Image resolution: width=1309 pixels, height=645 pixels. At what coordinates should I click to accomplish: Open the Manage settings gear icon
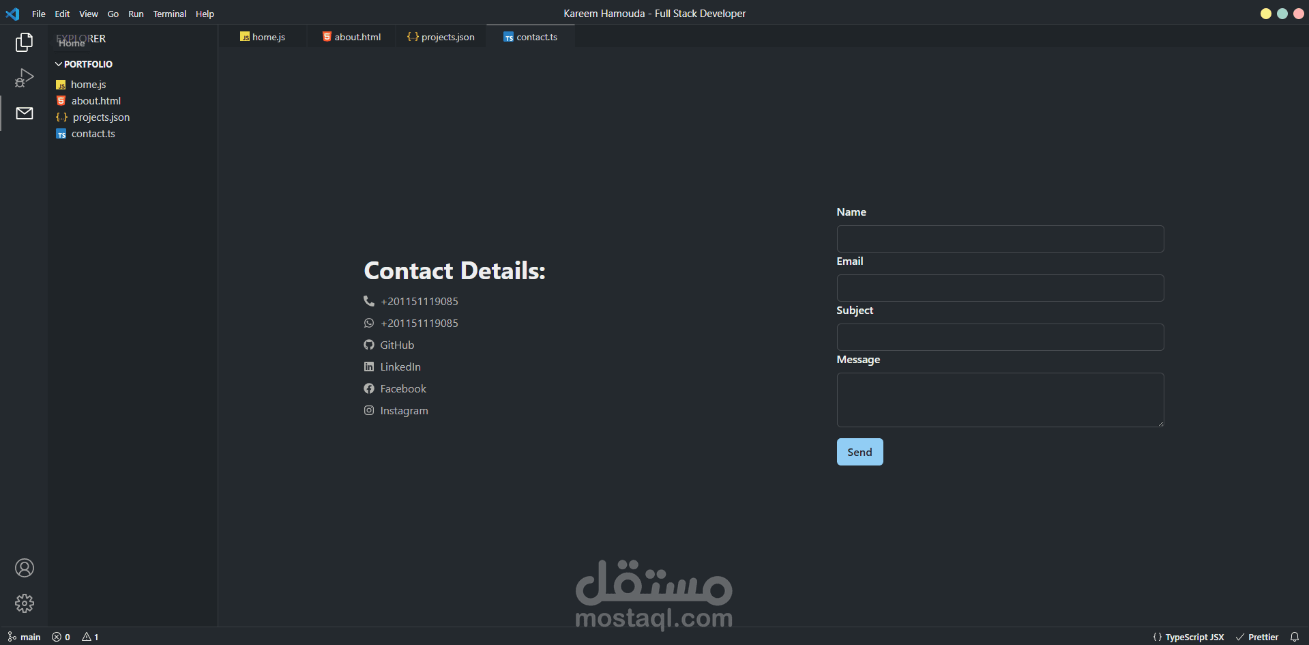[25, 603]
